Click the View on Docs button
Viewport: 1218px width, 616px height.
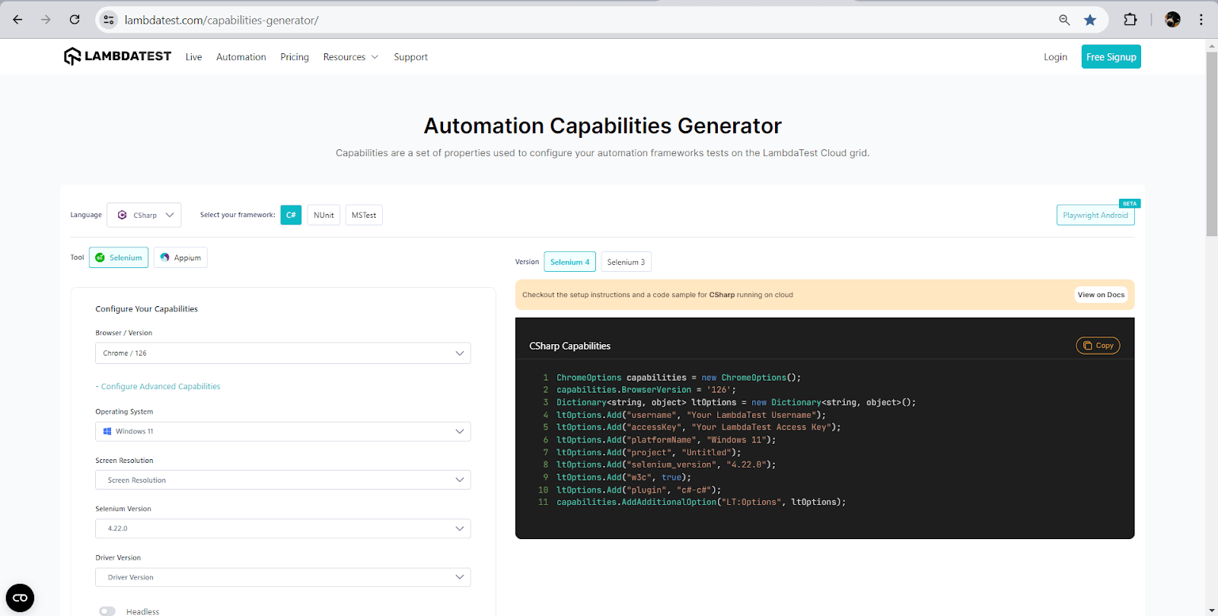(1101, 295)
